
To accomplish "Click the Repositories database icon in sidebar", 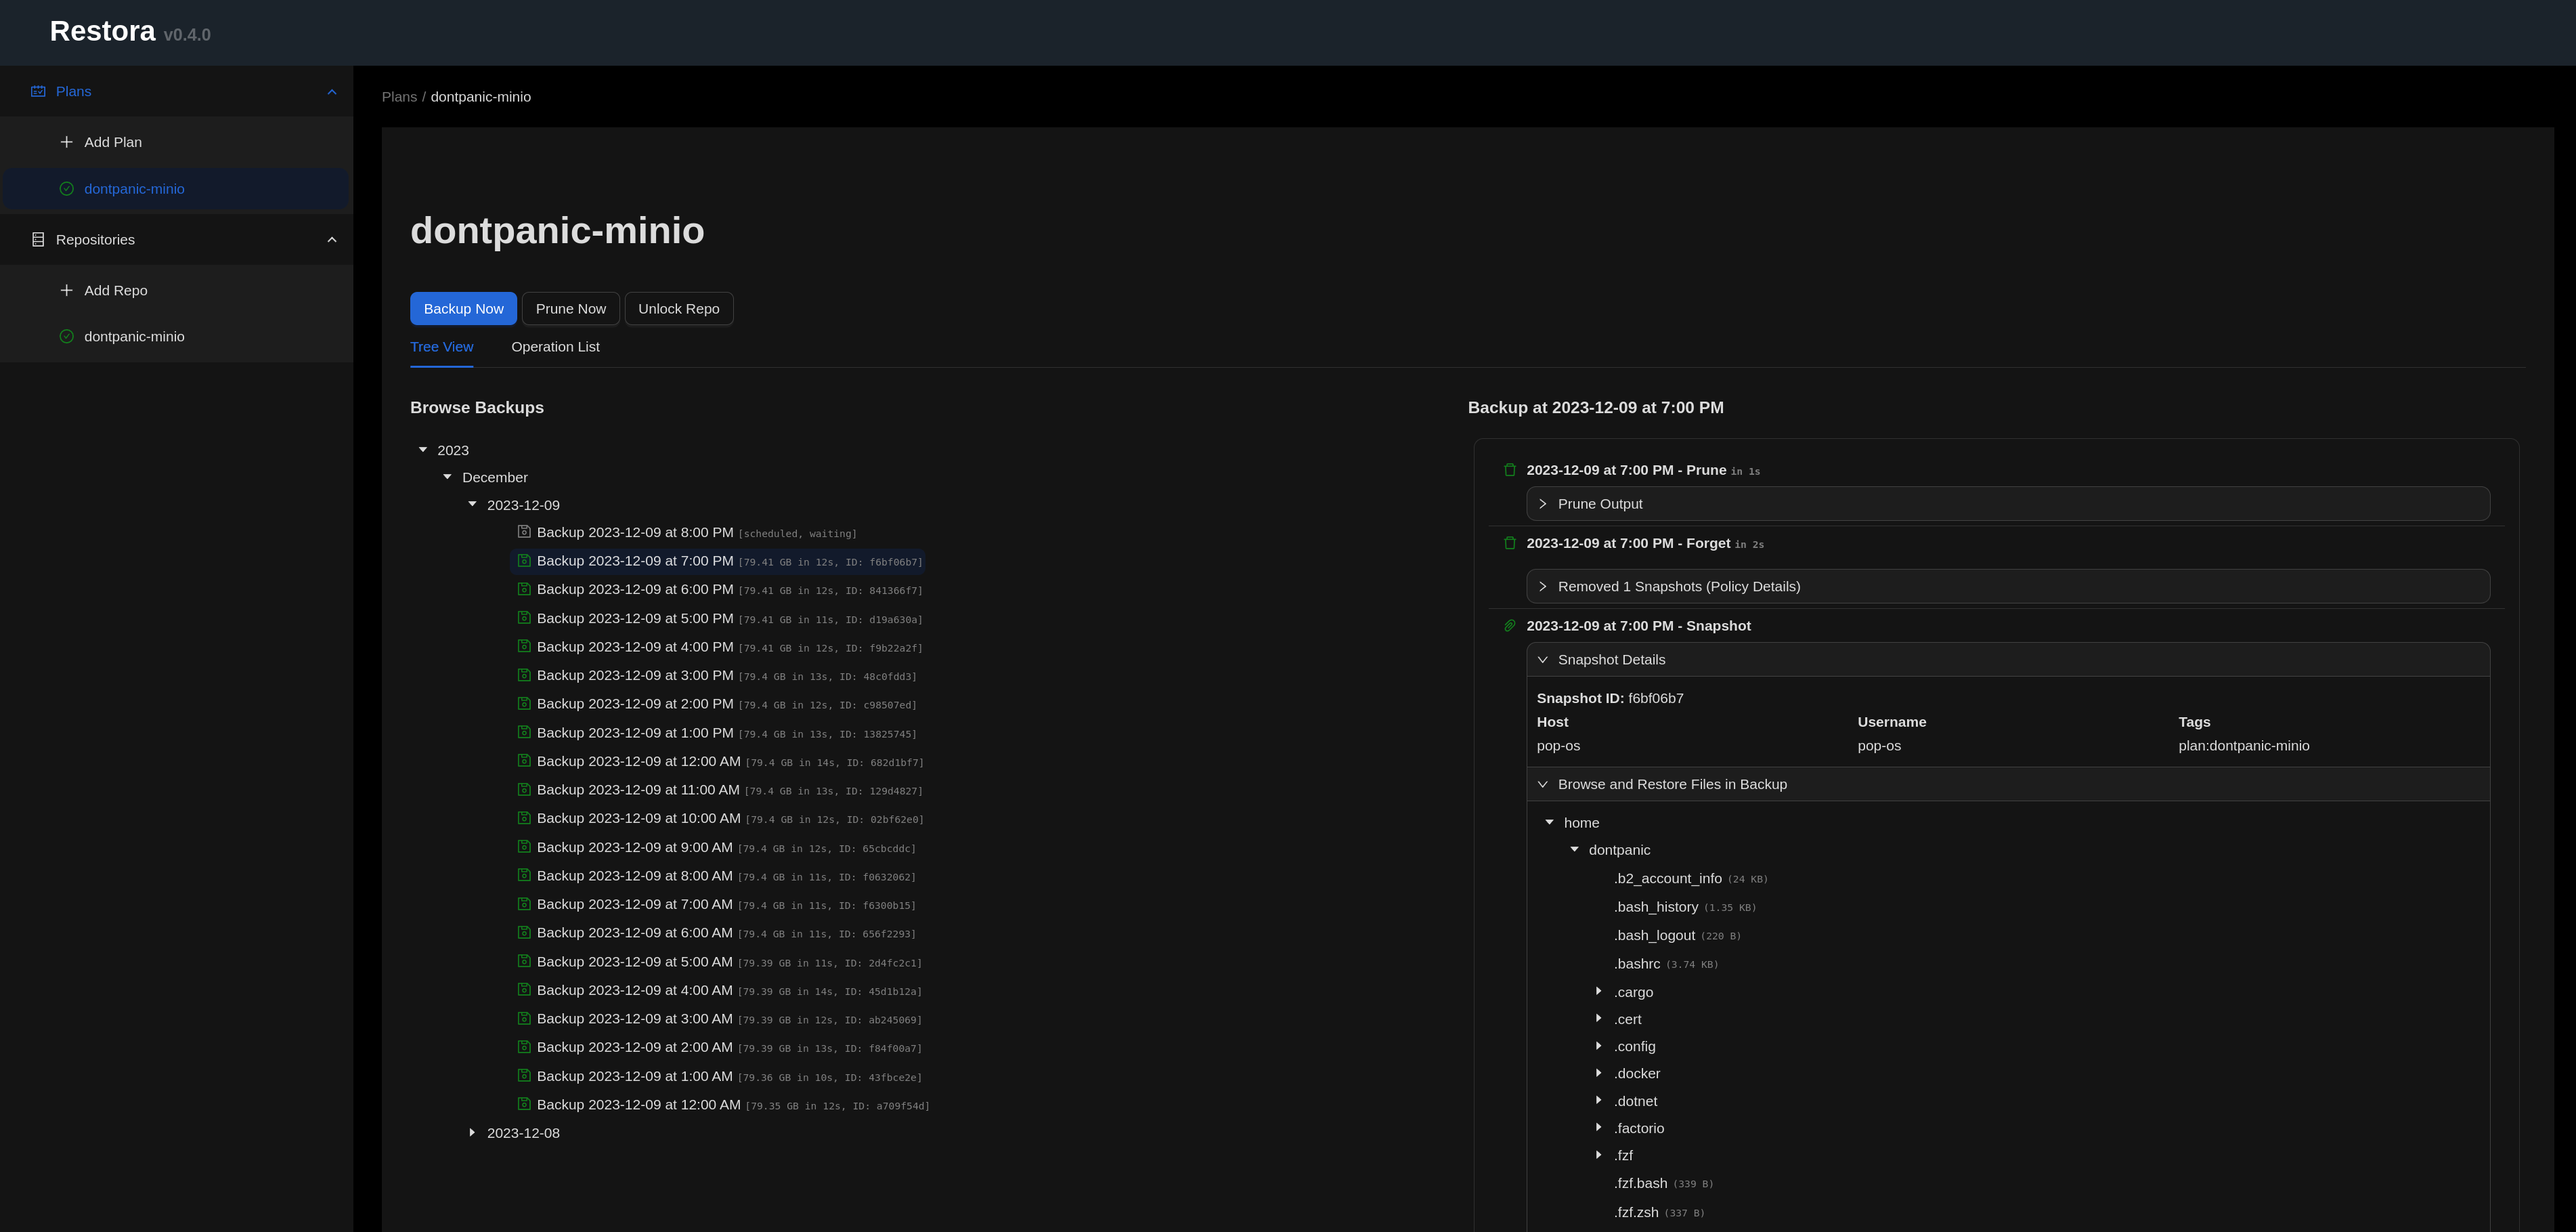I will click(38, 239).
